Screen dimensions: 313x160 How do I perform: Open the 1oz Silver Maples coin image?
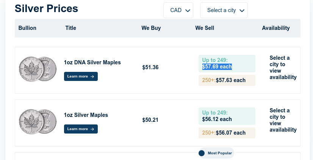38,121
